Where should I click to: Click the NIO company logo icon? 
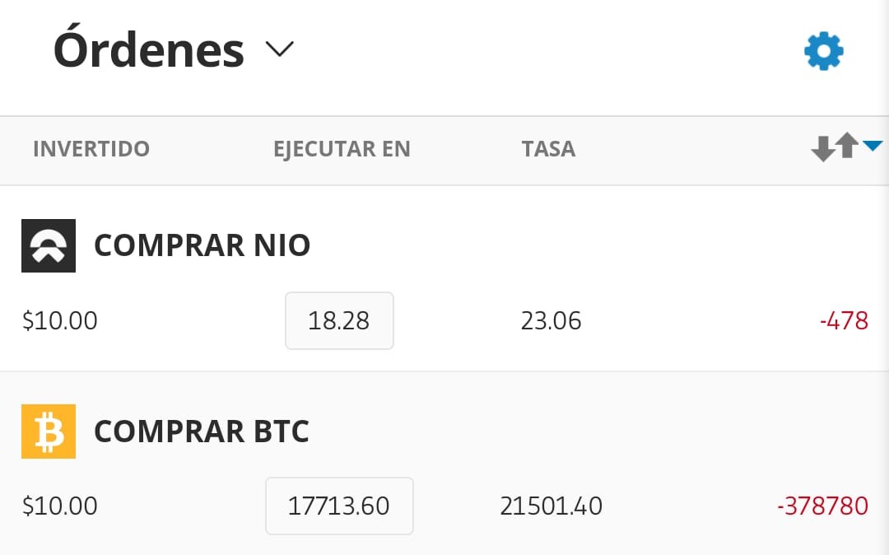point(49,245)
